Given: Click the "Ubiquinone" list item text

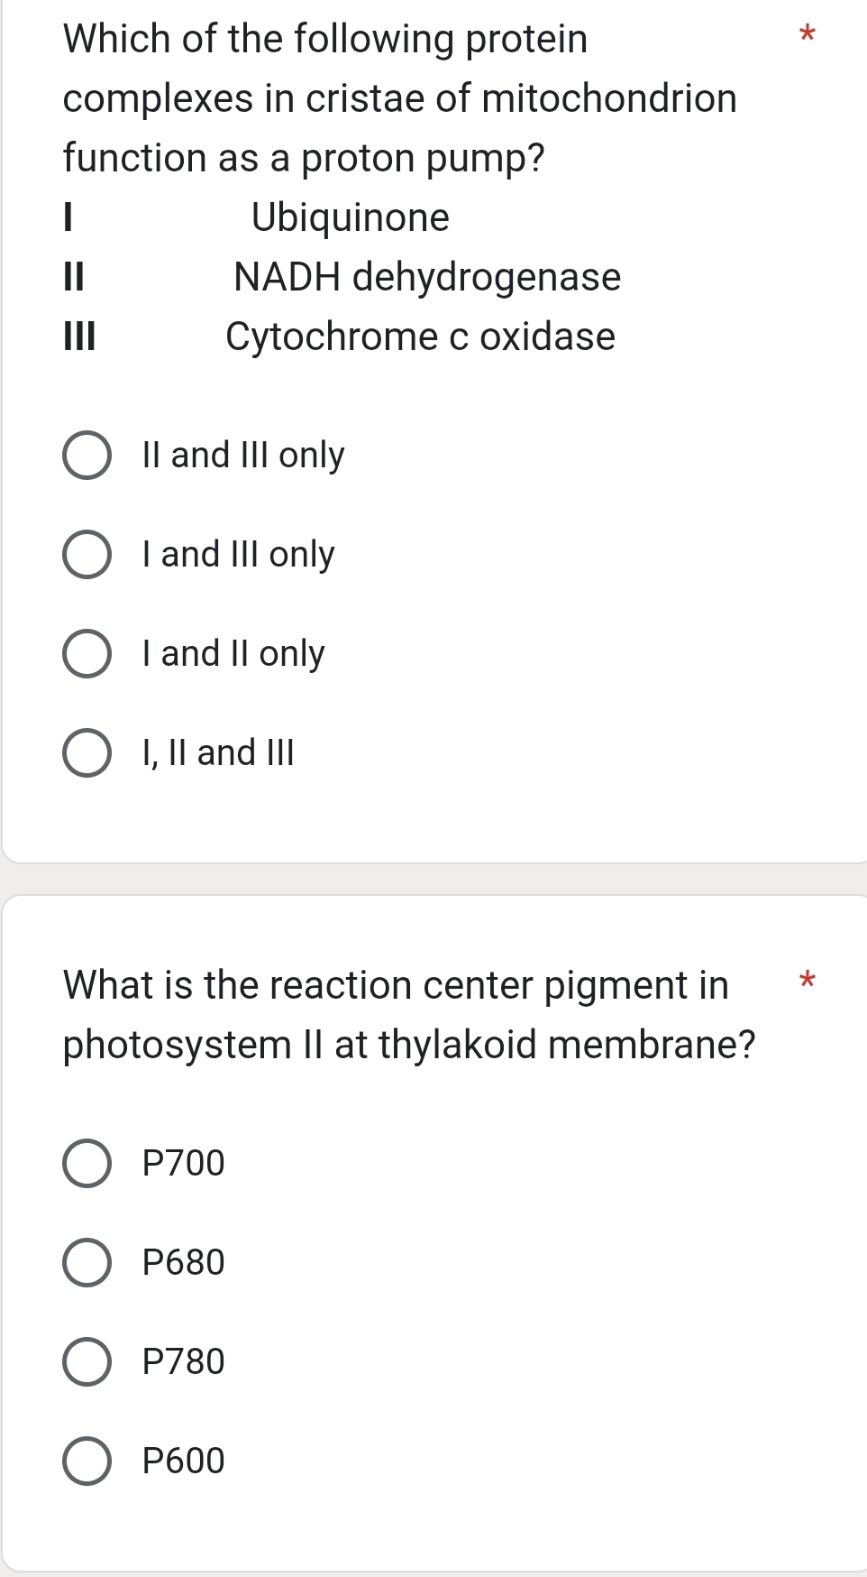Looking at the screenshot, I should tap(351, 217).
